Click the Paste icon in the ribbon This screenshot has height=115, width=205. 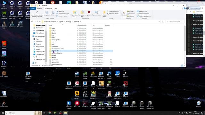[53, 12]
